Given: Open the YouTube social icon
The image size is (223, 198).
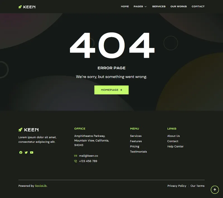Looking at the screenshot, I should click(x=31, y=152).
